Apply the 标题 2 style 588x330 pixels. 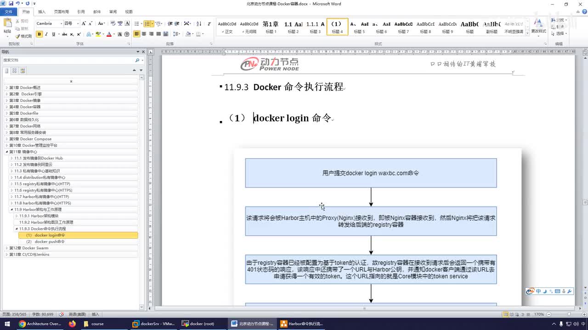[293, 27]
